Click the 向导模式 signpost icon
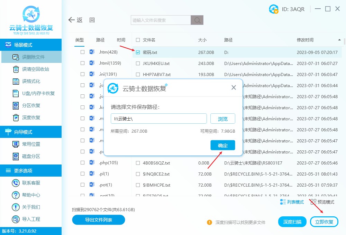The image size is (346, 235). coord(8,132)
